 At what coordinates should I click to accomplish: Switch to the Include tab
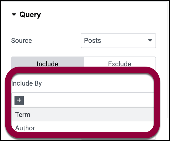coord(47,64)
